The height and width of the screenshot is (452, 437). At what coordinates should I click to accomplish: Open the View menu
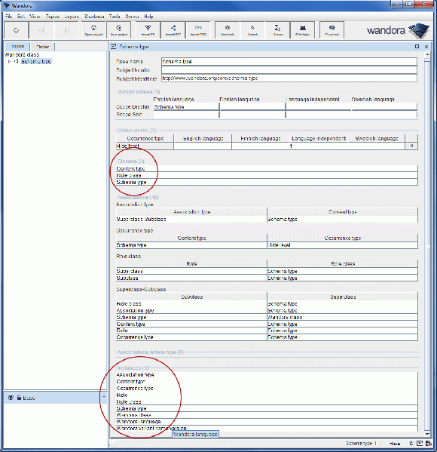tap(35, 16)
